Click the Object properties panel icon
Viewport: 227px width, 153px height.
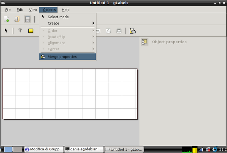click(145, 42)
